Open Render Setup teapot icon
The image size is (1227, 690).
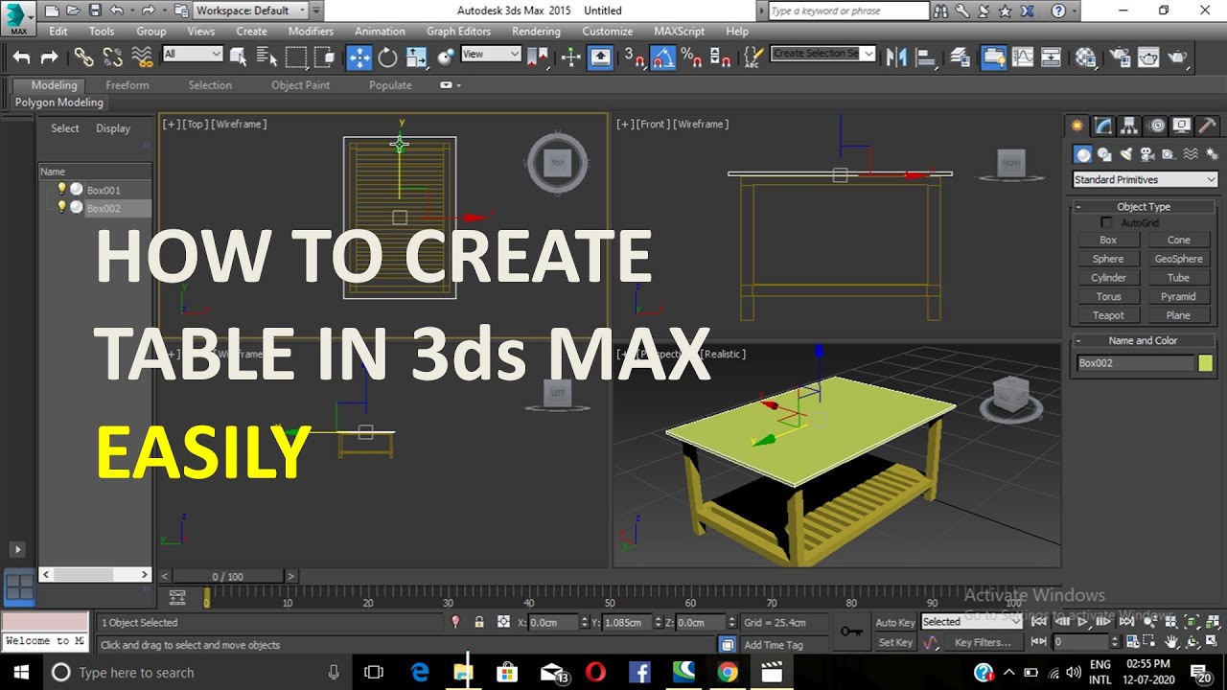[x=1118, y=57]
